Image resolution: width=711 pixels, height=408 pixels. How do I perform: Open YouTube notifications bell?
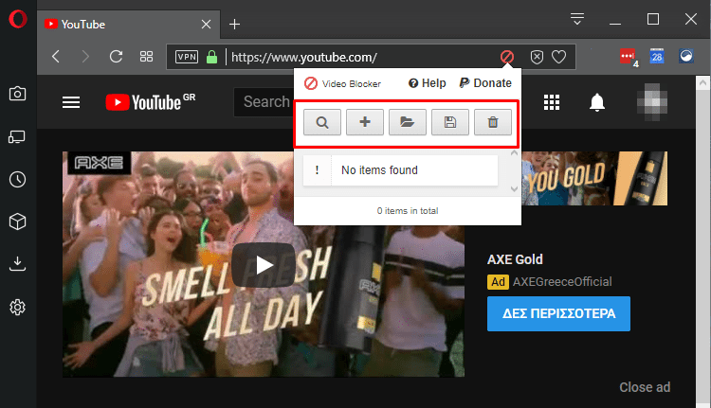pos(597,102)
